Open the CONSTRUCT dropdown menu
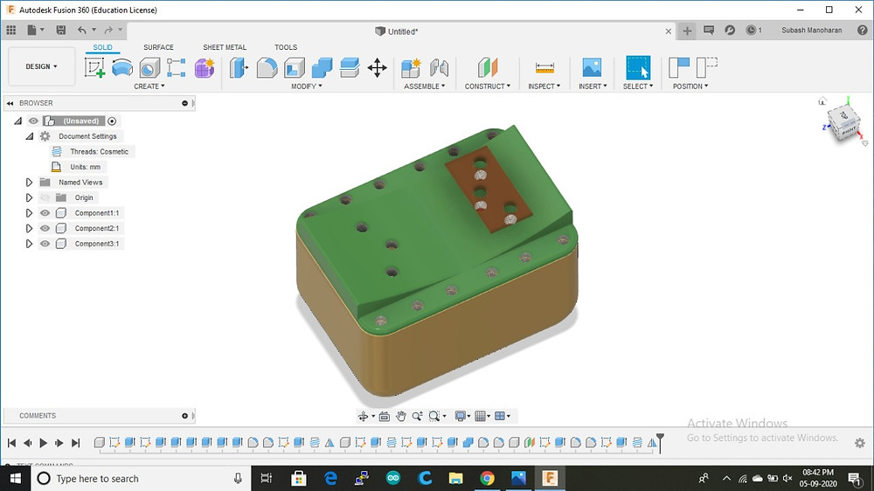 (x=488, y=86)
